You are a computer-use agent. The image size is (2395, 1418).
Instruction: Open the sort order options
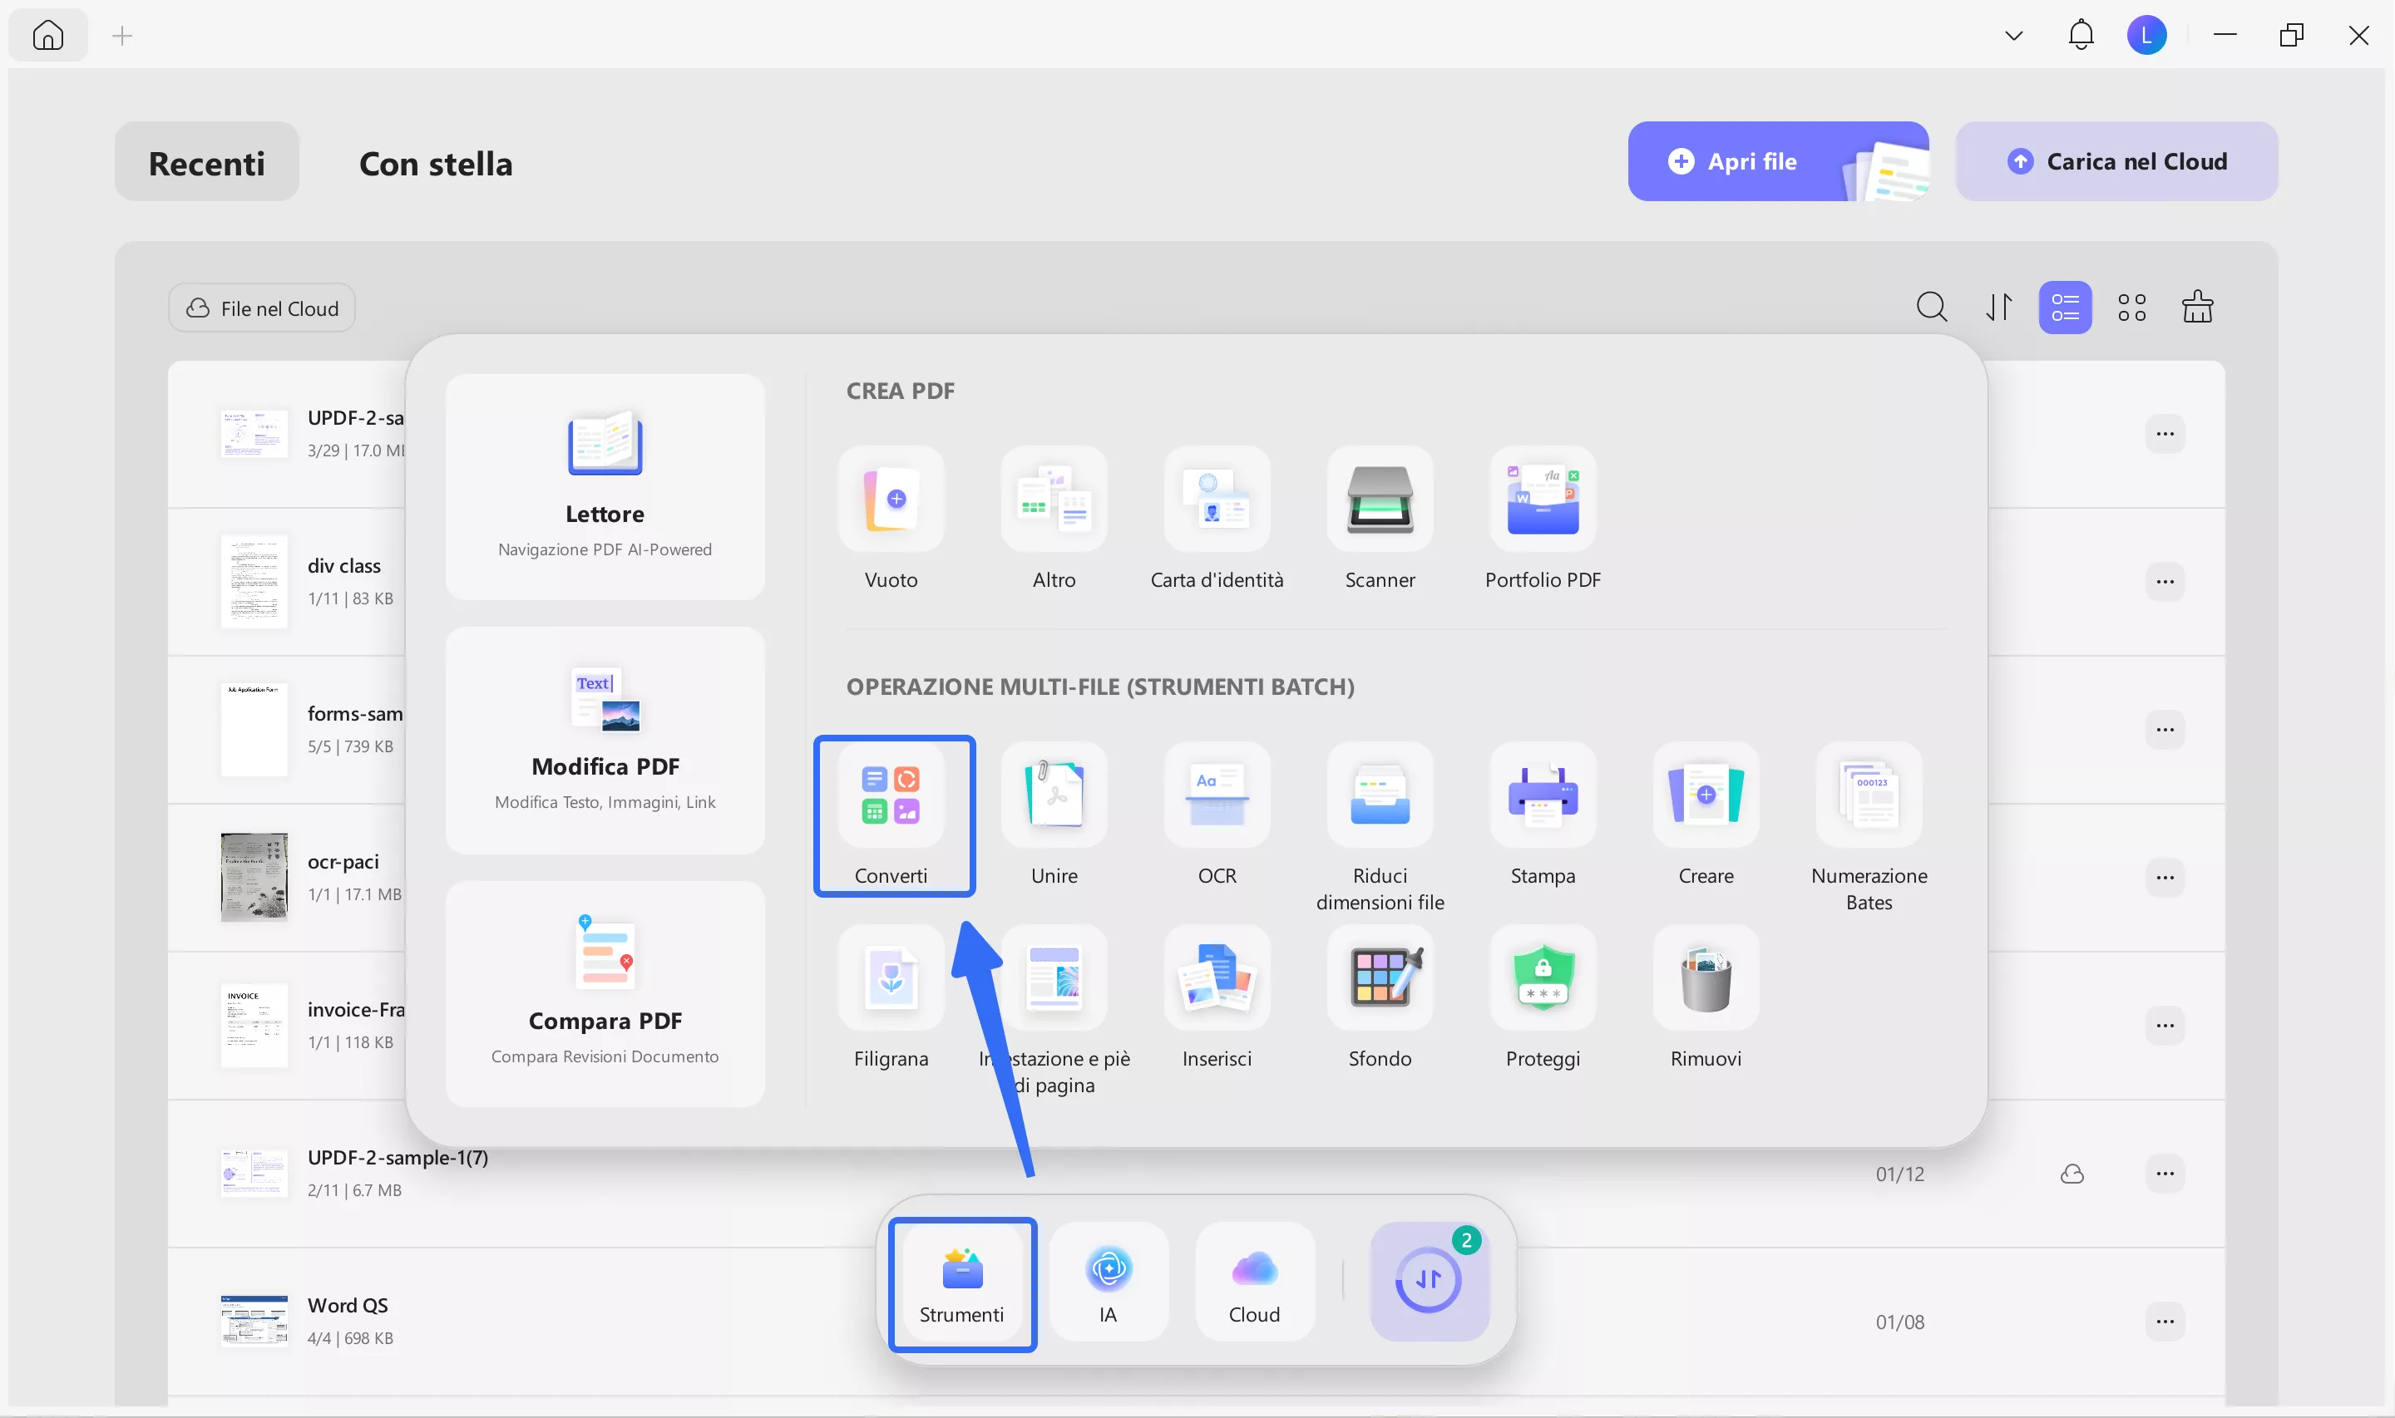[x=1998, y=308]
